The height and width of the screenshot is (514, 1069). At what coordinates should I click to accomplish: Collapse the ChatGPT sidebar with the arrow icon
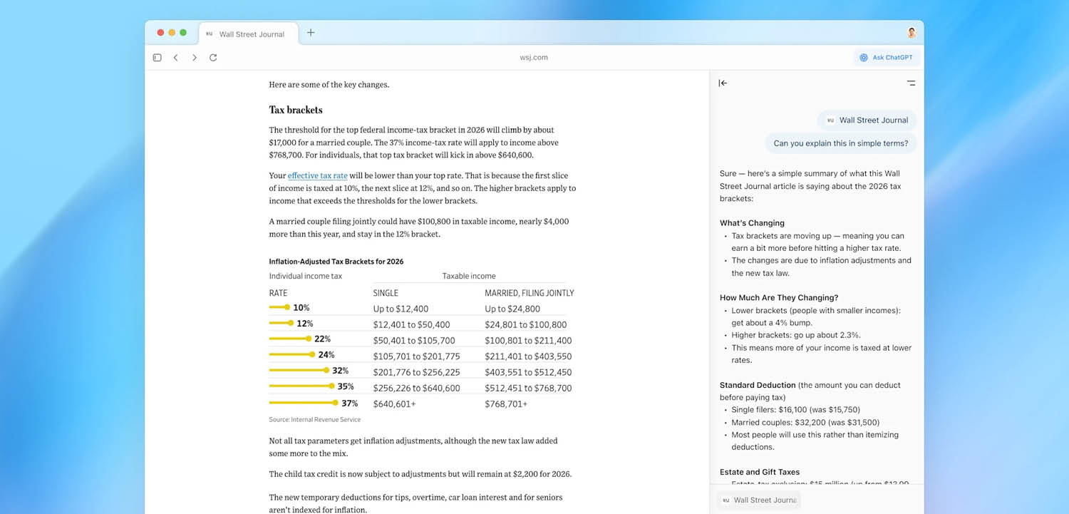[723, 83]
